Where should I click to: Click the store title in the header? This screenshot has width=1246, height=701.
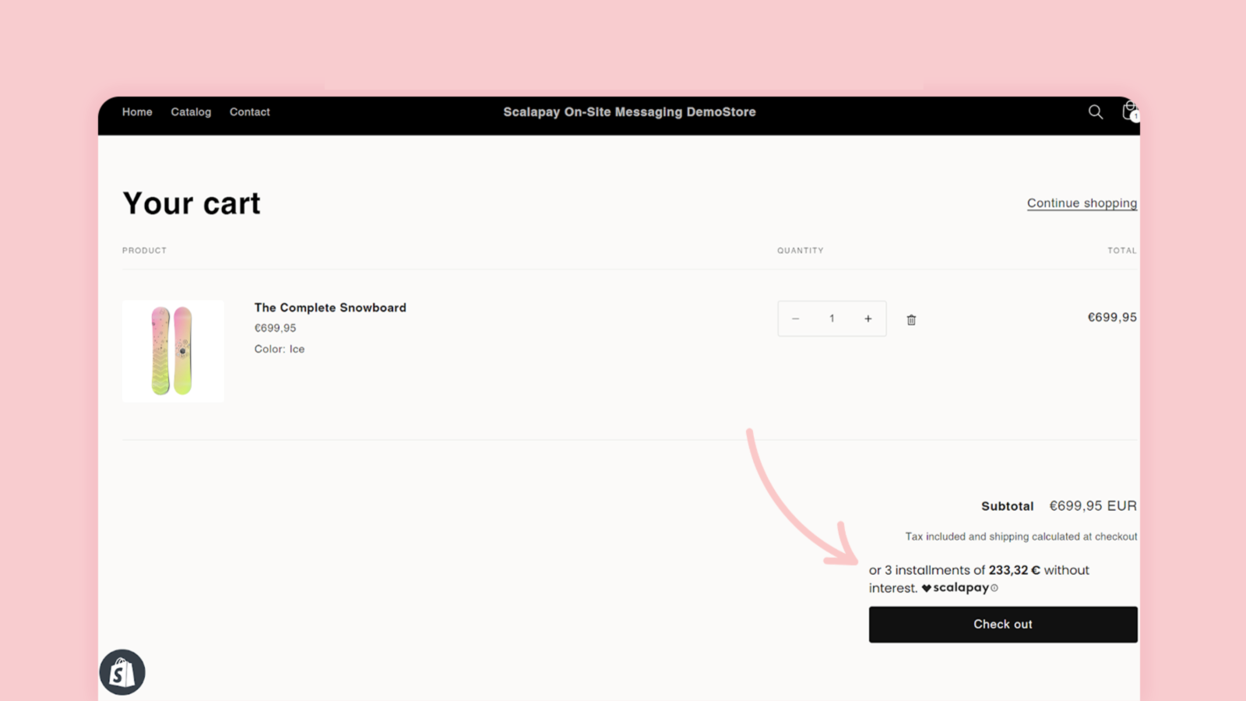point(629,111)
